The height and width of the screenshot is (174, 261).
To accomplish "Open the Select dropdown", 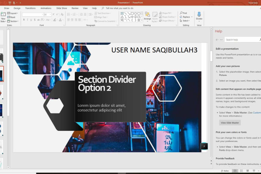I will pos(185,21).
